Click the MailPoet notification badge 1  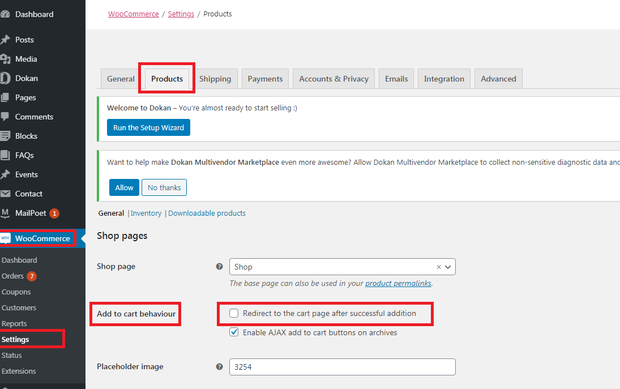pos(54,213)
